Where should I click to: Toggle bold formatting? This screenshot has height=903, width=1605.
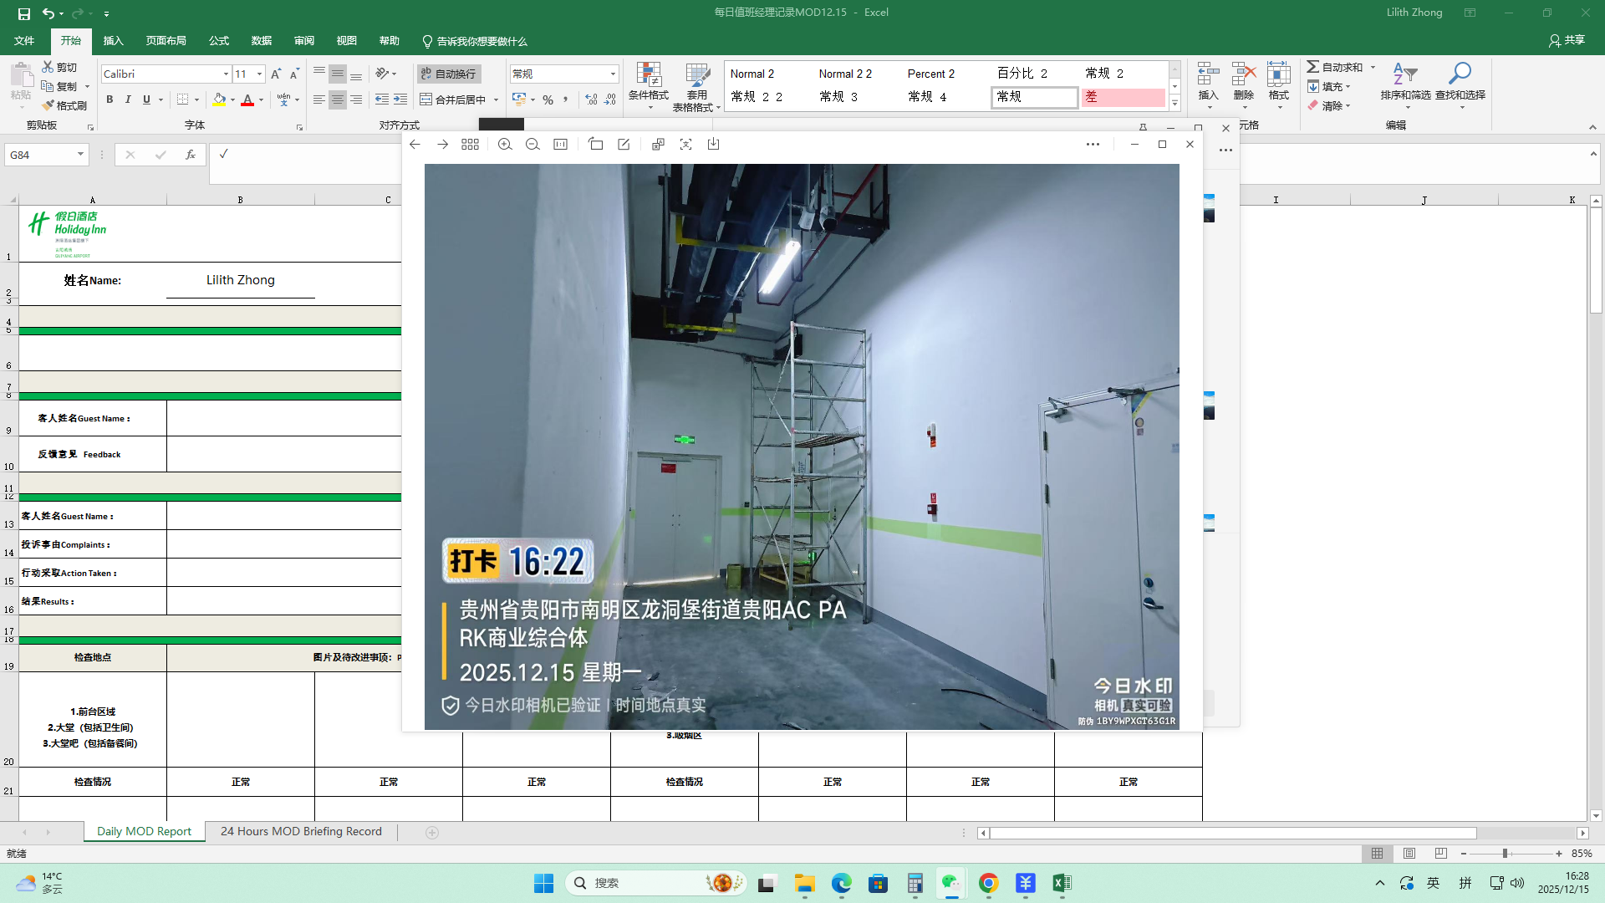[110, 99]
